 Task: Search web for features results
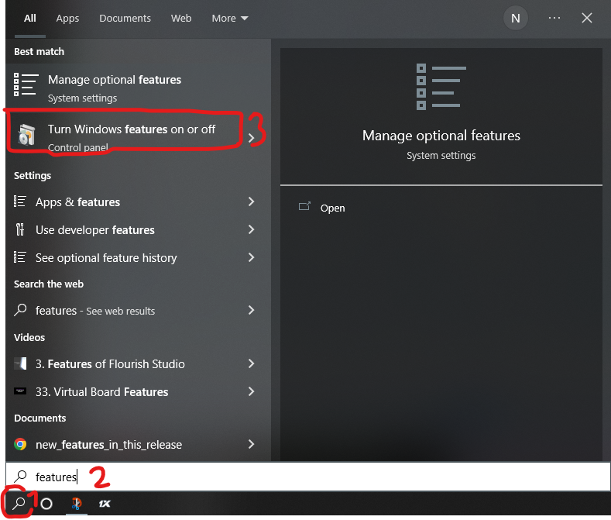139,311
